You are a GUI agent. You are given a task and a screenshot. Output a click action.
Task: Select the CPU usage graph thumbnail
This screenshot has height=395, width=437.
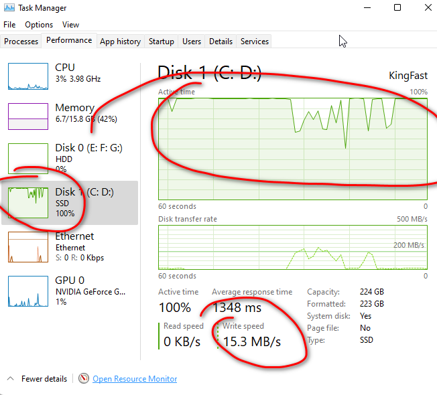click(x=28, y=76)
